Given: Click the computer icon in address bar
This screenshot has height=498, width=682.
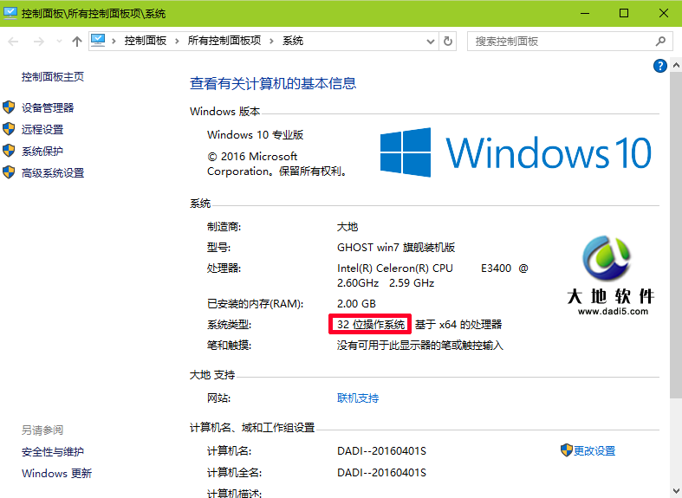Looking at the screenshot, I should click(98, 41).
